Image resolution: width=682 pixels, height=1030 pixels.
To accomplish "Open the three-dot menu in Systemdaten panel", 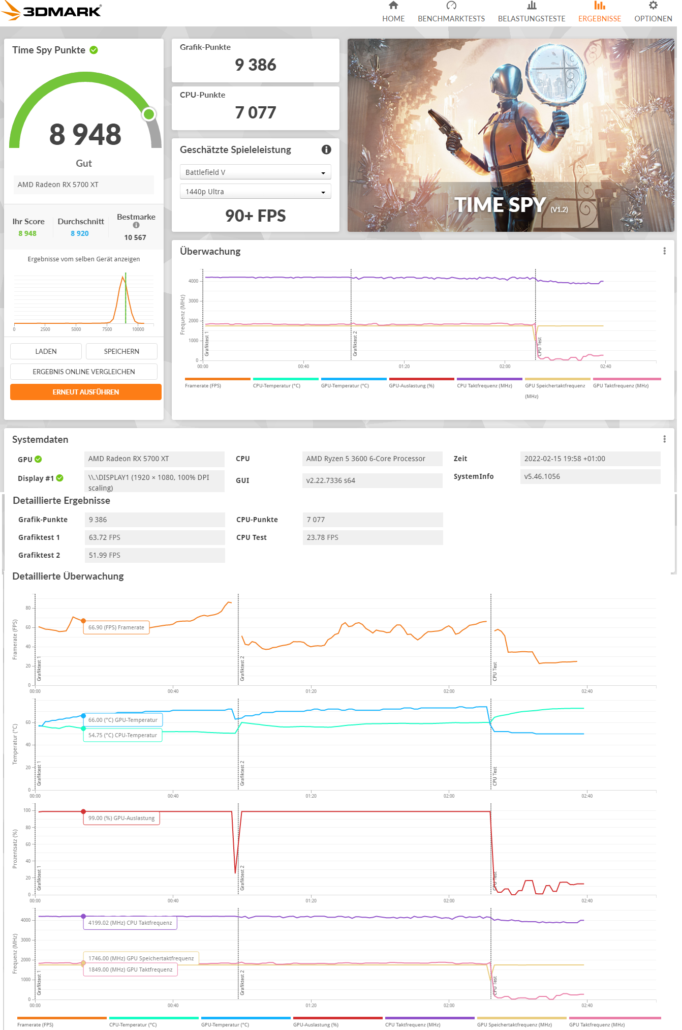I will tap(664, 439).
